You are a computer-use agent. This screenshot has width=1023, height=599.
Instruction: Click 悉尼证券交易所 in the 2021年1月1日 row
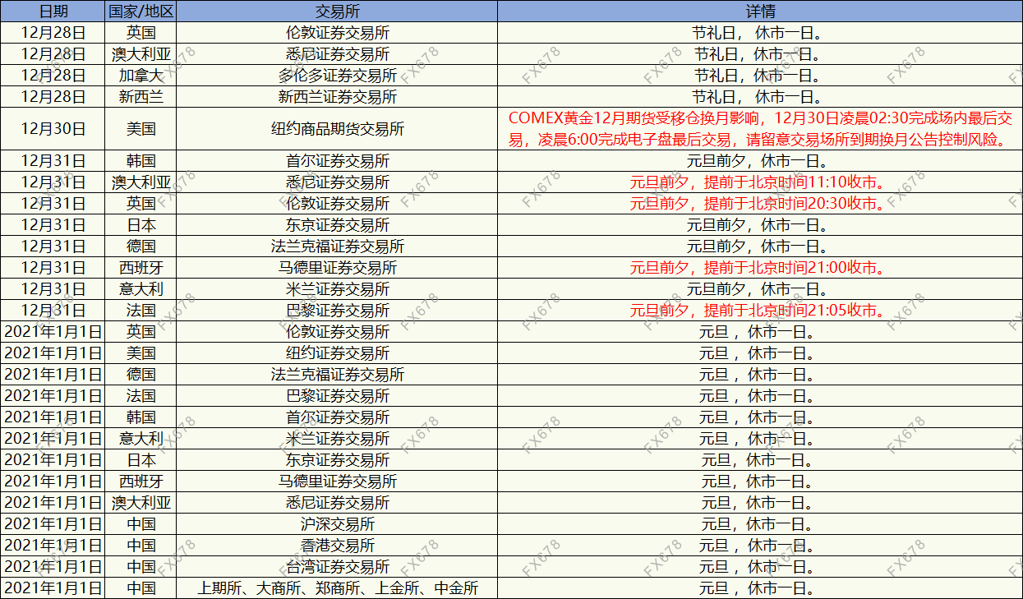point(337,503)
